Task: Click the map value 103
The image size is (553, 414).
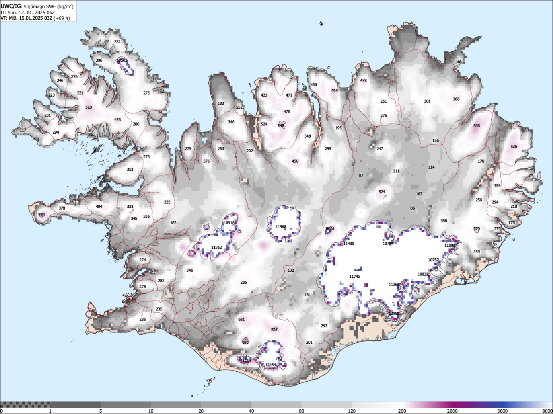Action: pyautogui.click(x=419, y=194)
